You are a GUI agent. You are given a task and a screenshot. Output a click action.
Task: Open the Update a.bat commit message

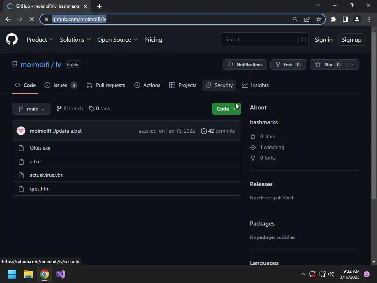coord(67,131)
